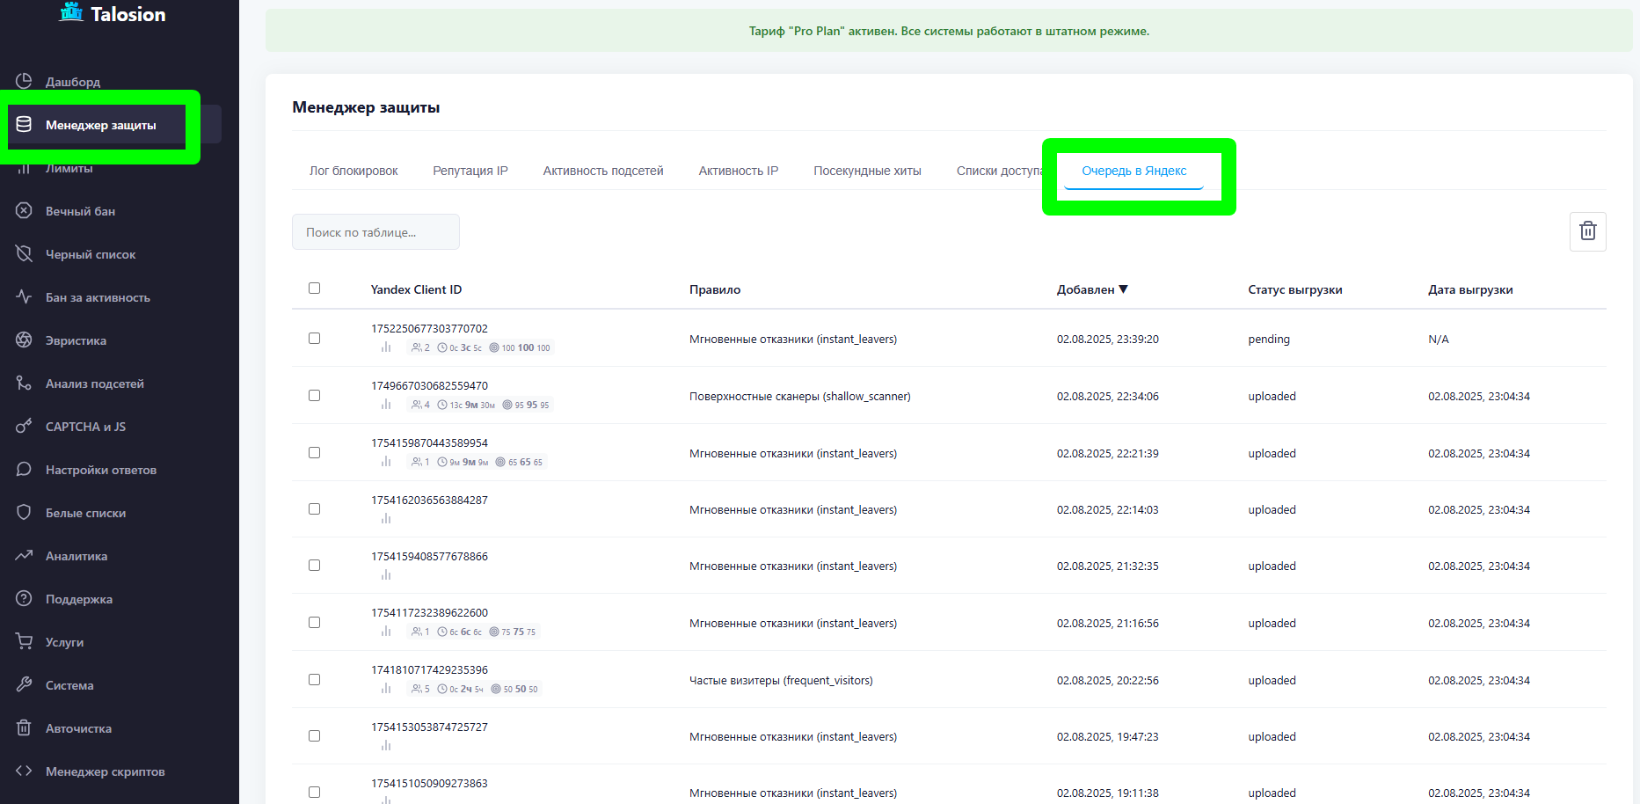This screenshot has height=804, width=1640.
Task: Click the trash delete icon above table
Action: tap(1587, 231)
